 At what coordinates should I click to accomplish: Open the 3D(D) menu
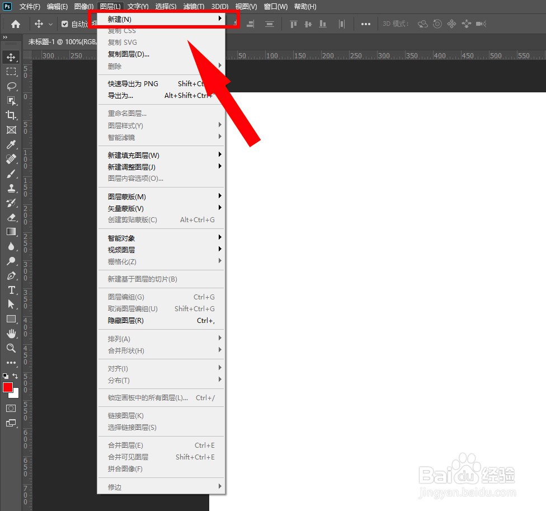(x=220, y=7)
